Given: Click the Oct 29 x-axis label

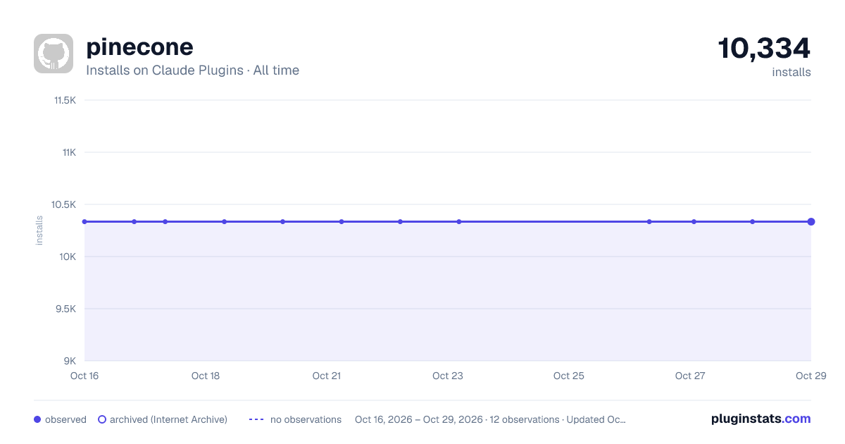Looking at the screenshot, I should click(x=810, y=376).
